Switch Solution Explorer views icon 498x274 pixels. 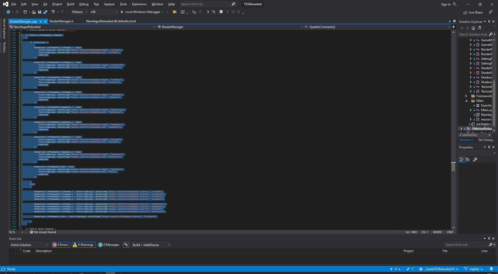click(479, 28)
